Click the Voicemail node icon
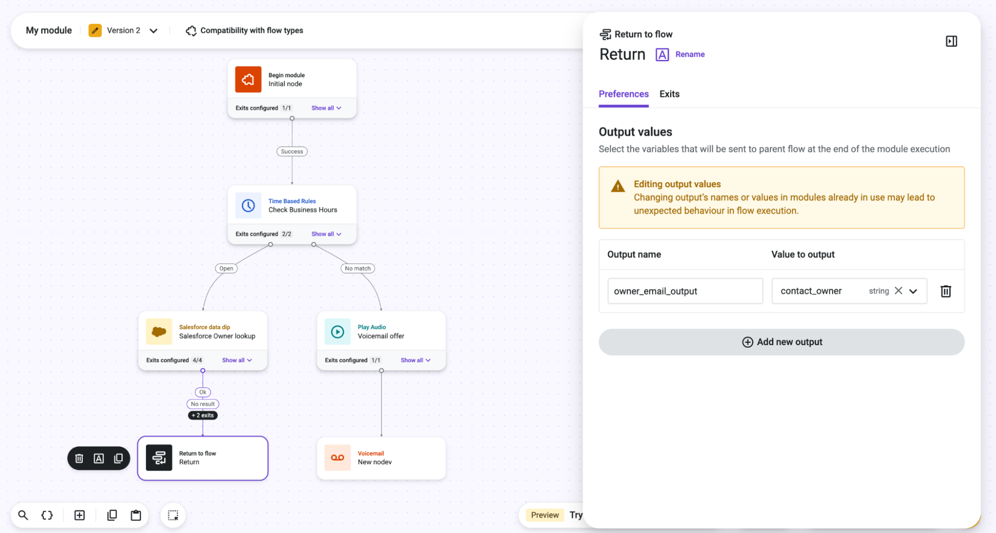This screenshot has width=996, height=533. [337, 457]
